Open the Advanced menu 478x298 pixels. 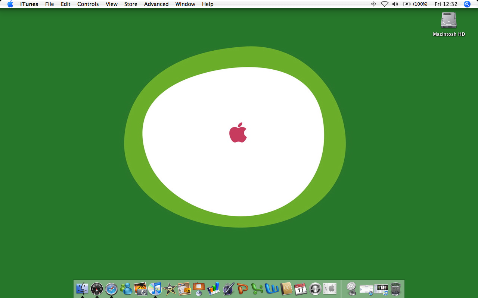pos(156,4)
